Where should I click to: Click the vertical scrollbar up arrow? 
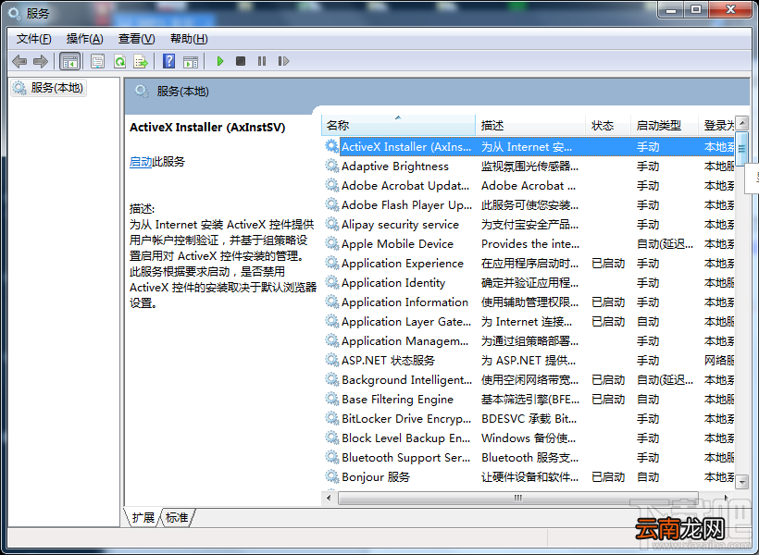pyautogui.click(x=742, y=122)
